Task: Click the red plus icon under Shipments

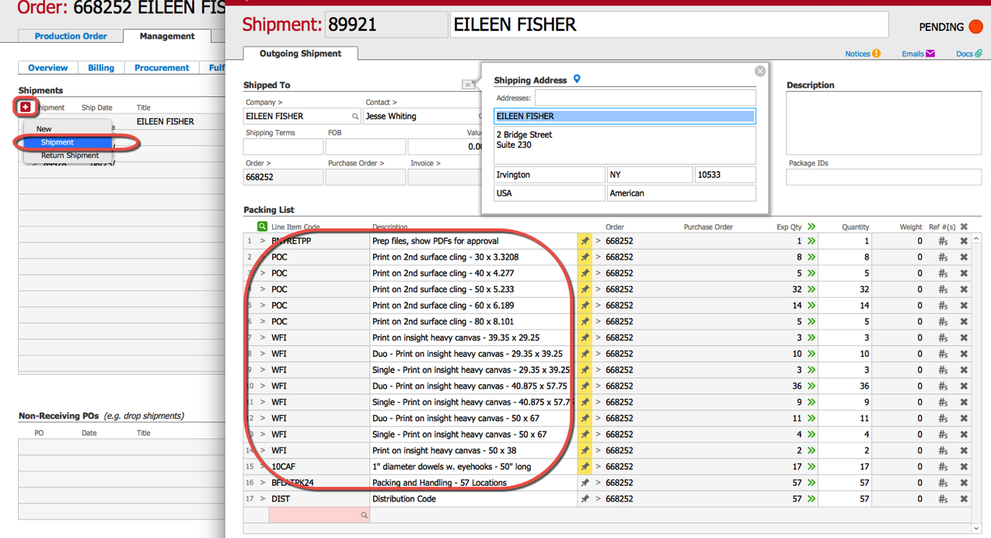Action: click(x=26, y=107)
